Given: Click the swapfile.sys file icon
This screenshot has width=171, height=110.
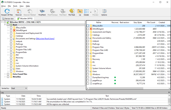Looking at the screenshot, I should pyautogui.click(x=91, y=83).
